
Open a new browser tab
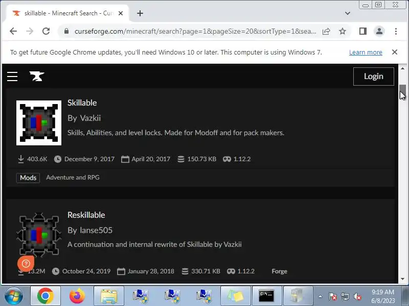pyautogui.click(x=140, y=13)
